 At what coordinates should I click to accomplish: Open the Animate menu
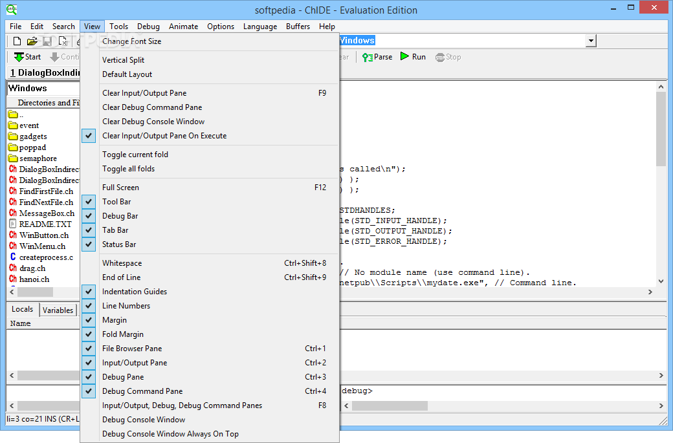click(183, 26)
